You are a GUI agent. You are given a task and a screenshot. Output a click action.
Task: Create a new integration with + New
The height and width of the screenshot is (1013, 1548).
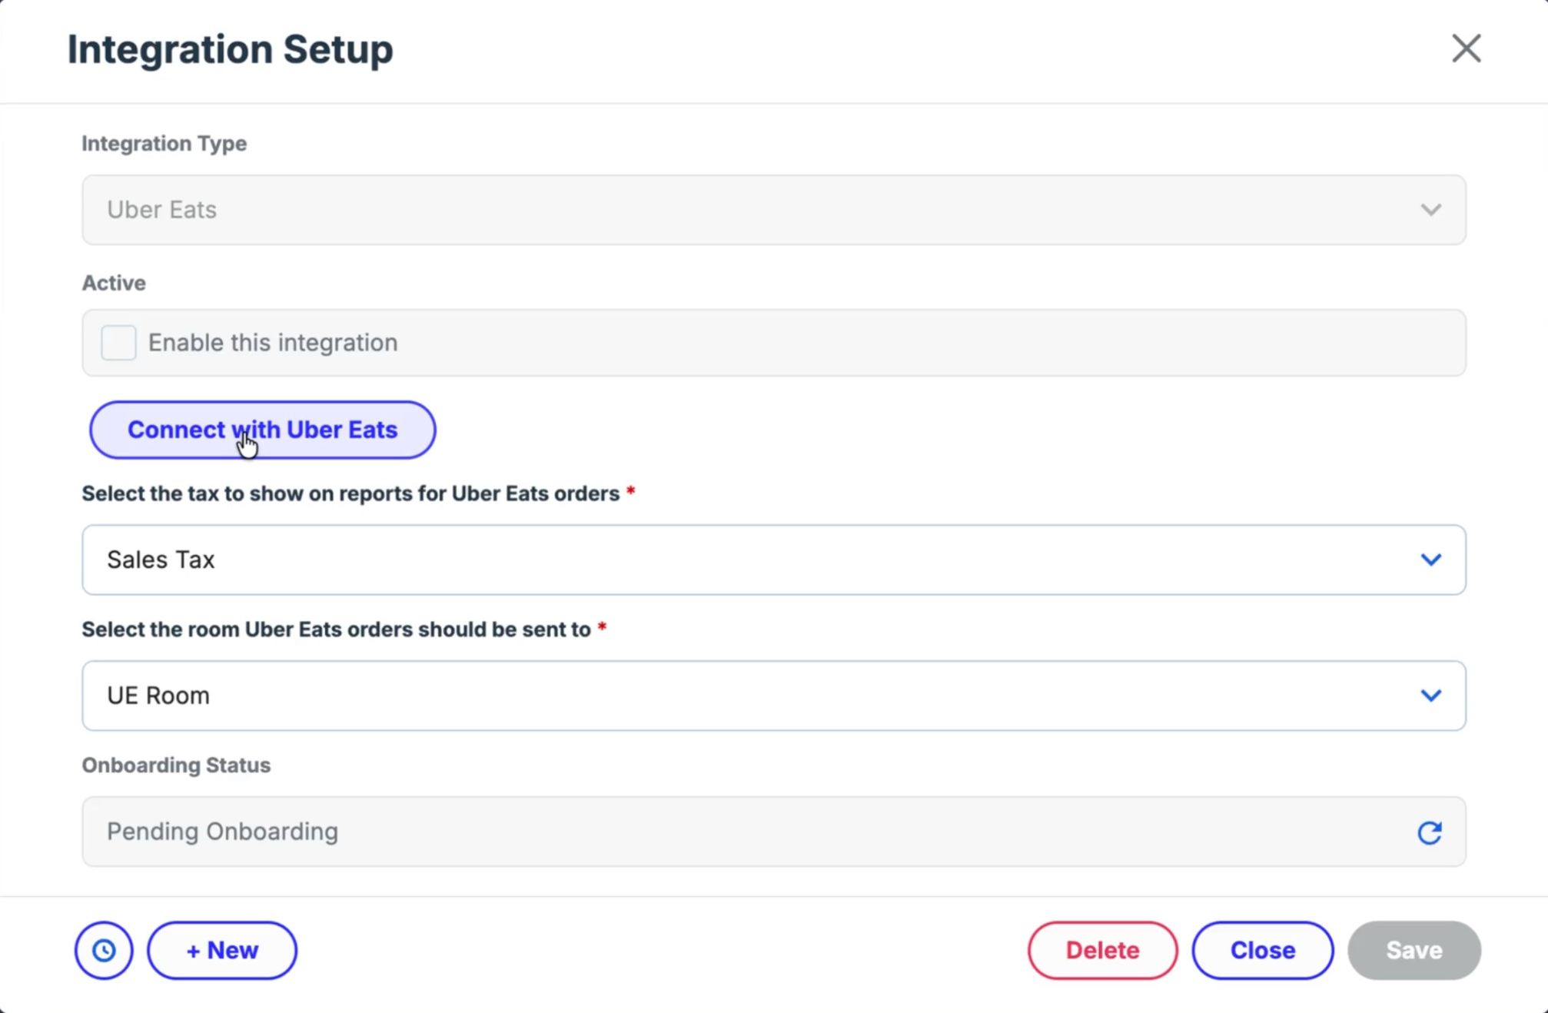222,950
